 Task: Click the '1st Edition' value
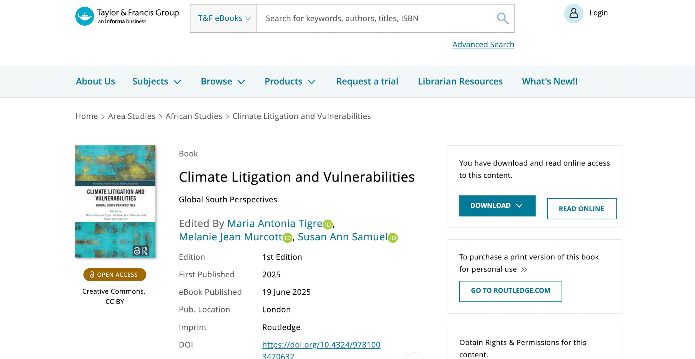coord(282,257)
